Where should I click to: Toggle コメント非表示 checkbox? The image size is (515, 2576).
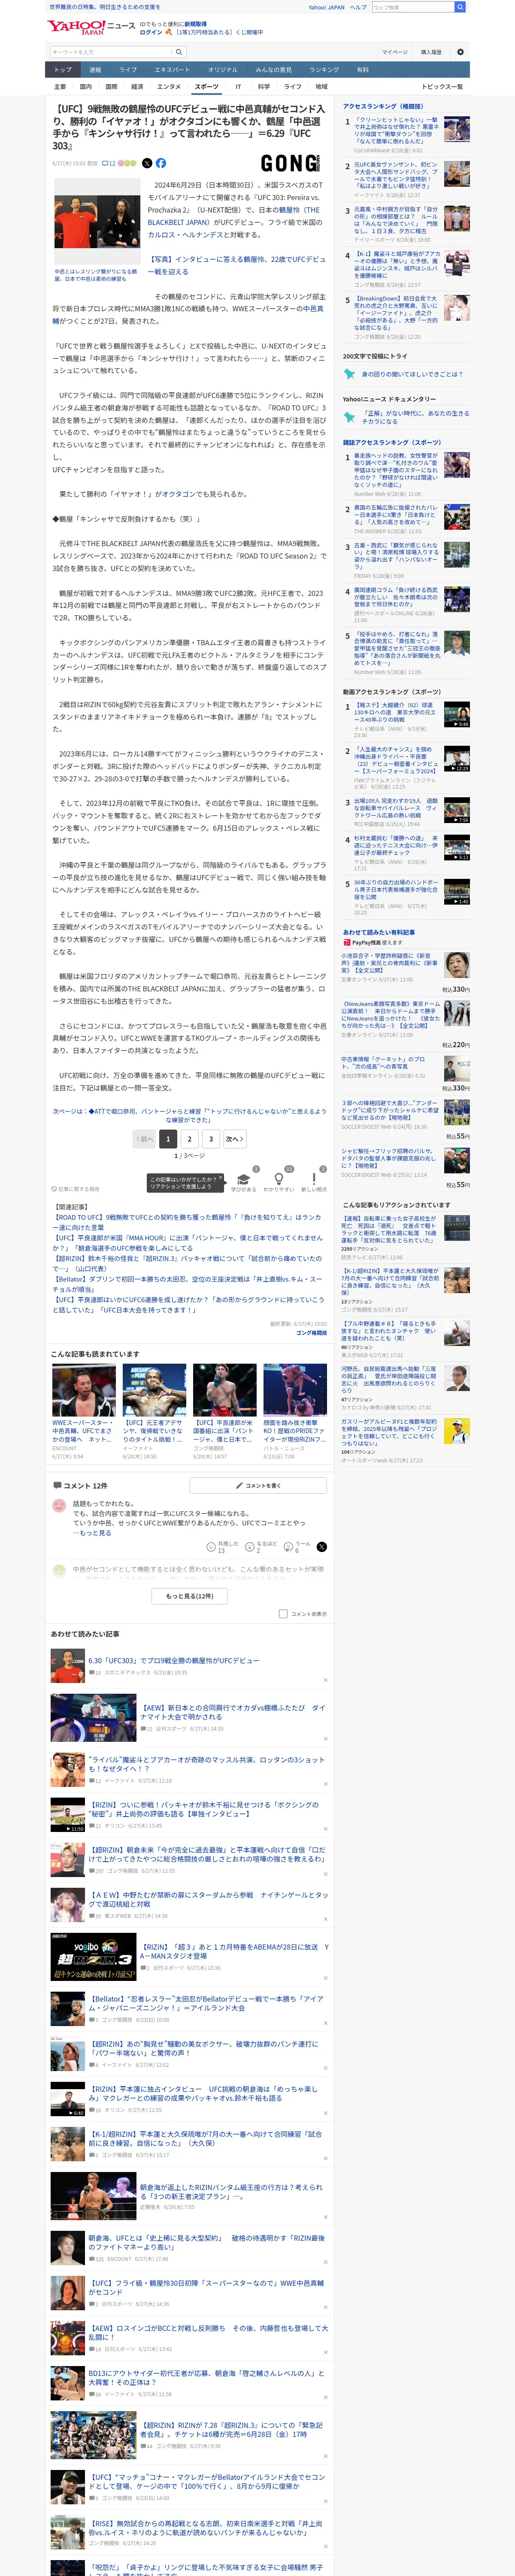click(283, 1614)
